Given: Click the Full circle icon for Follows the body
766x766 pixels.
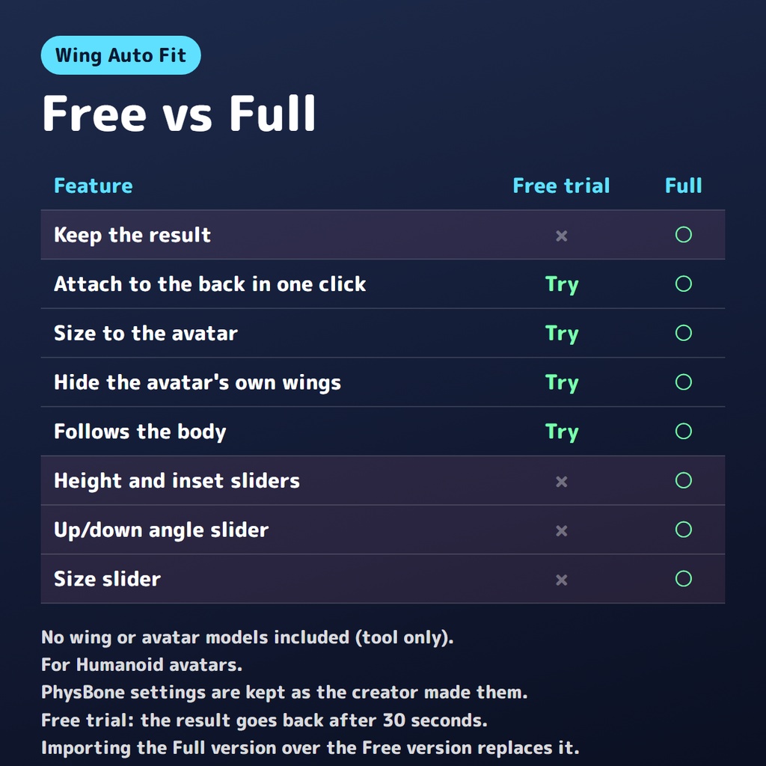Looking at the screenshot, I should pyautogui.click(x=683, y=432).
